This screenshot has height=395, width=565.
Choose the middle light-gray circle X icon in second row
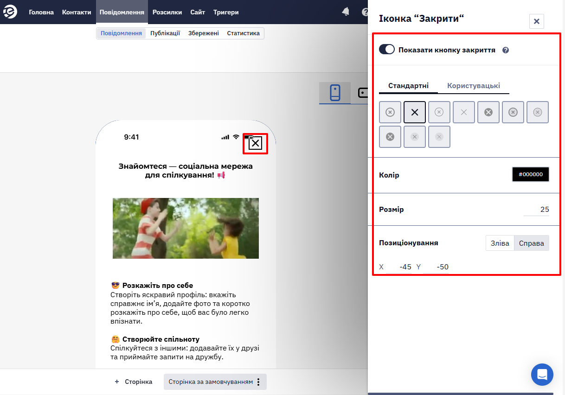(x=415, y=137)
